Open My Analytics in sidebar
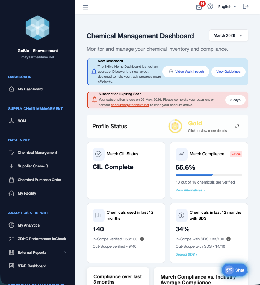The width and height of the screenshot is (260, 285). [x=29, y=225]
